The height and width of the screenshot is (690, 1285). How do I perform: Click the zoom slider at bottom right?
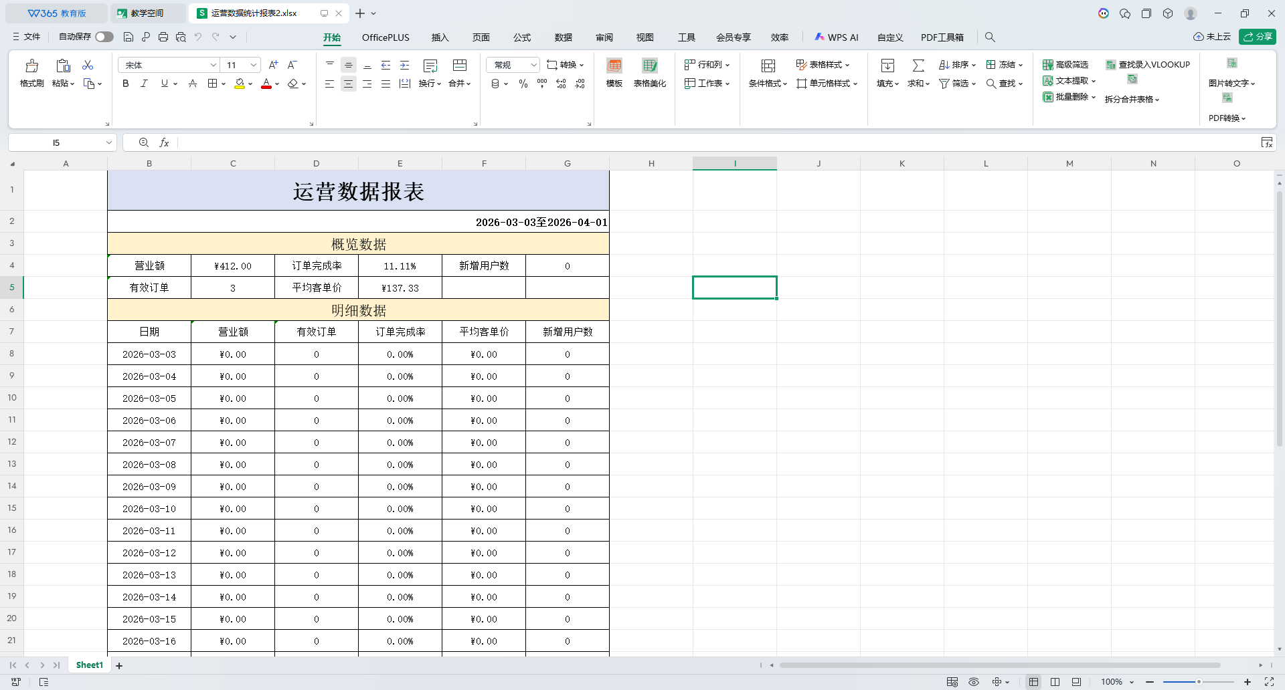(x=1198, y=682)
